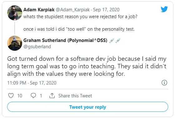Open Adam Karpiak's profile picture

(15, 13)
